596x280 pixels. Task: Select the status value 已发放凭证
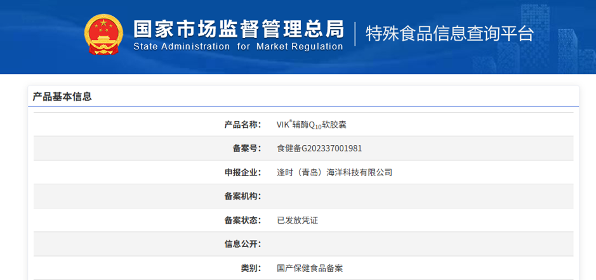click(297, 220)
